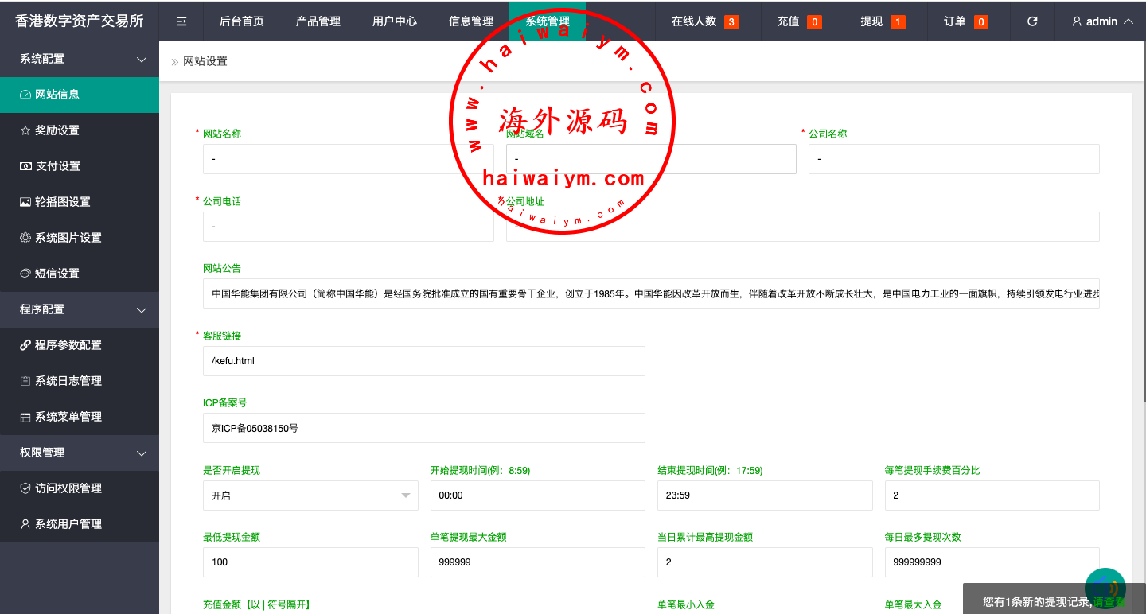Open the 是否开启提现 dropdown
The image size is (1146, 614).
click(310, 495)
